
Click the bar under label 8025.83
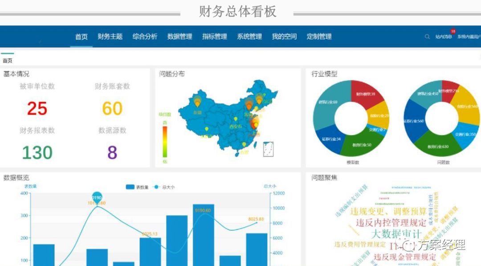[x=257, y=250]
